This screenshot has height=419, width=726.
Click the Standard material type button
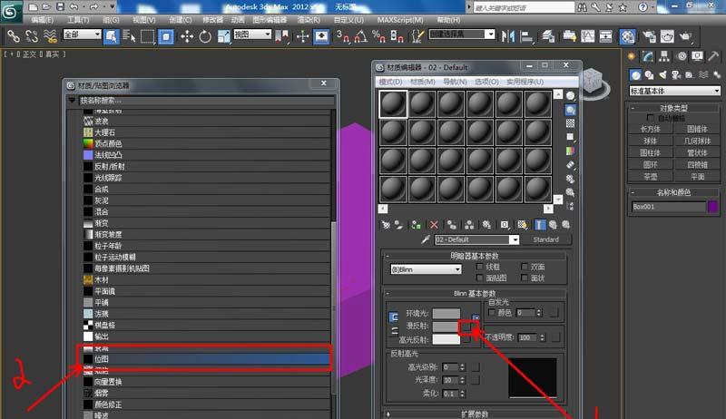point(546,239)
